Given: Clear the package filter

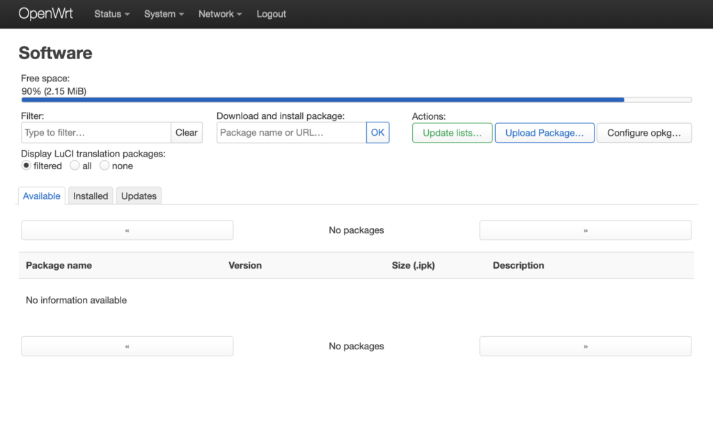Looking at the screenshot, I should (187, 133).
